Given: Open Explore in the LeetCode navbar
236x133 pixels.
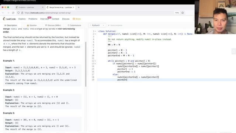Looking at the screenshot, I should coord(22,19).
